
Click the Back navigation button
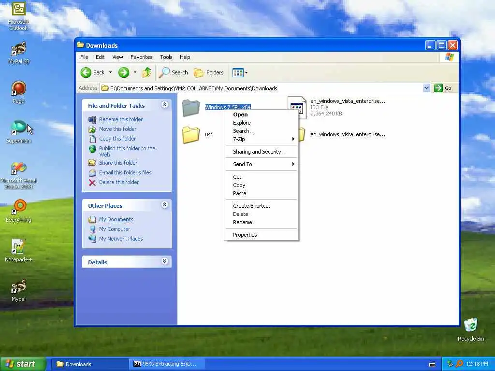92,72
